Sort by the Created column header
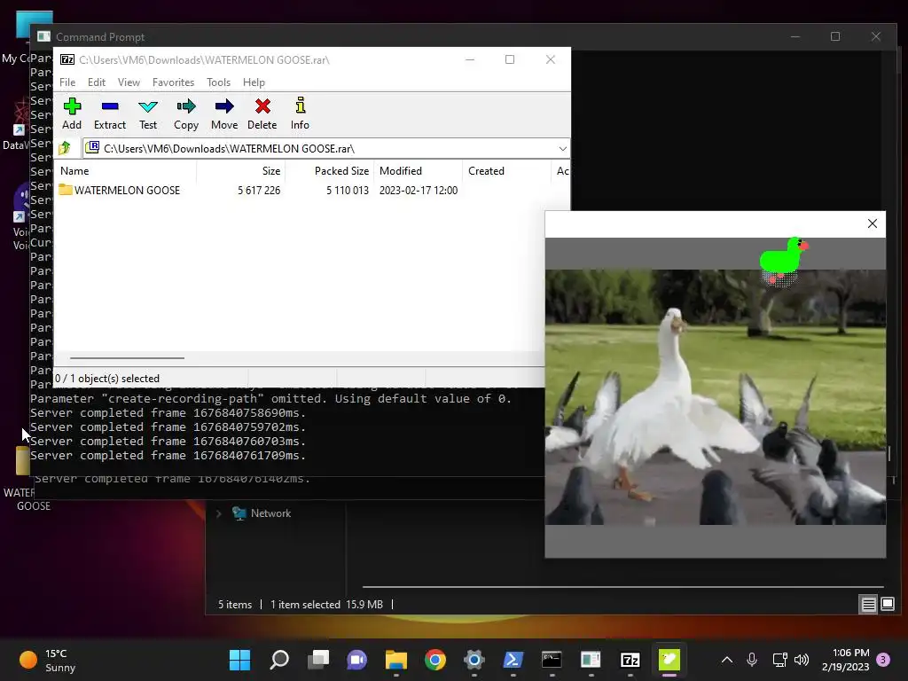908x681 pixels. coord(506,171)
